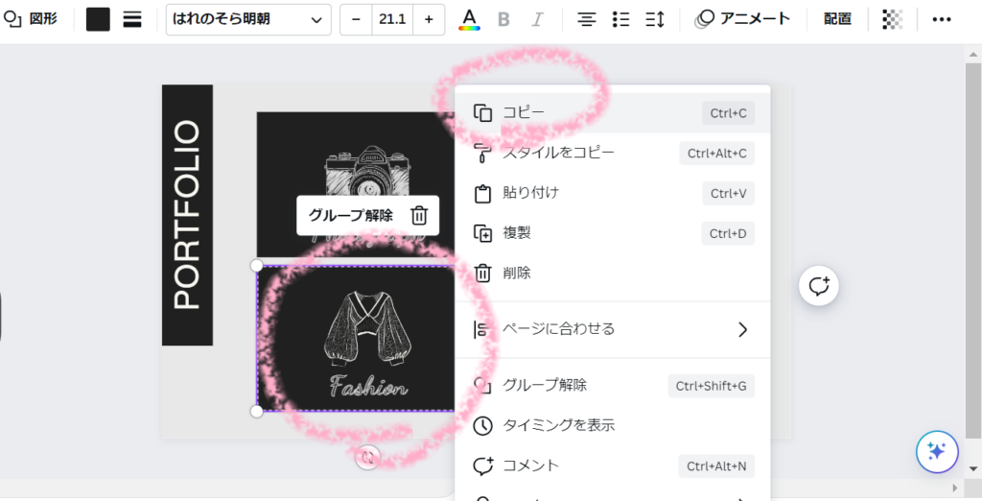982x501 pixels.
Task: Choose グループ解除 in the context menu
Action: click(613, 385)
